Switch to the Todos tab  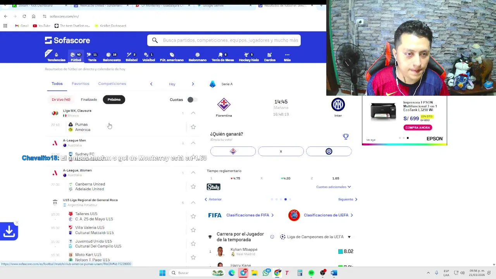[57, 84]
